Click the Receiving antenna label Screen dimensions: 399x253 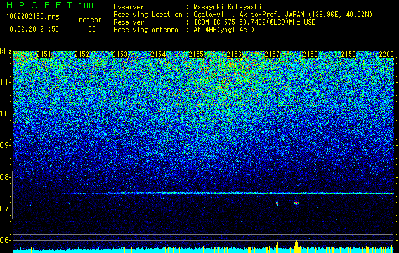coord(146,30)
